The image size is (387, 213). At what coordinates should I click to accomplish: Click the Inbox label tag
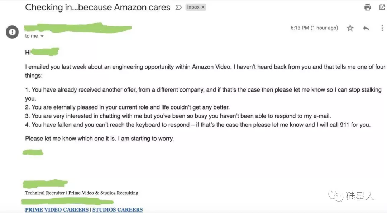pyautogui.click(x=193, y=7)
